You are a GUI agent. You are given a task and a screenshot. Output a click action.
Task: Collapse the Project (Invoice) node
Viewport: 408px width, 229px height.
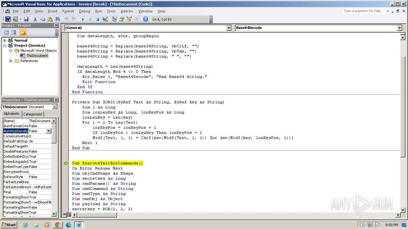click(x=5, y=45)
